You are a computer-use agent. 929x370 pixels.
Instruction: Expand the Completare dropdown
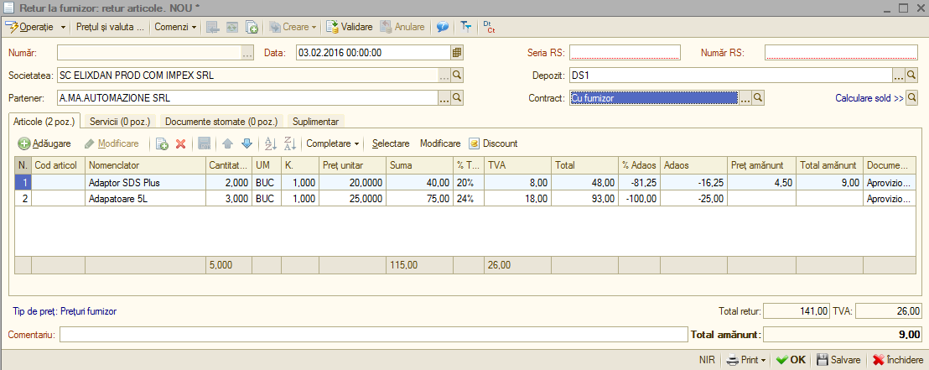[x=332, y=143]
